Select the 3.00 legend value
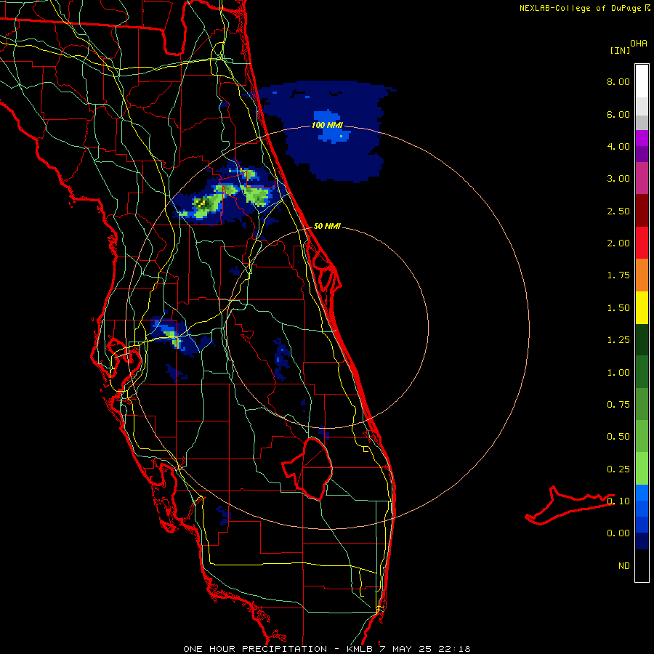The image size is (654, 654). (618, 179)
